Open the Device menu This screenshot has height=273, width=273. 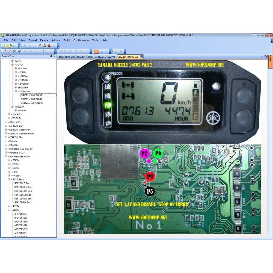coord(44,40)
